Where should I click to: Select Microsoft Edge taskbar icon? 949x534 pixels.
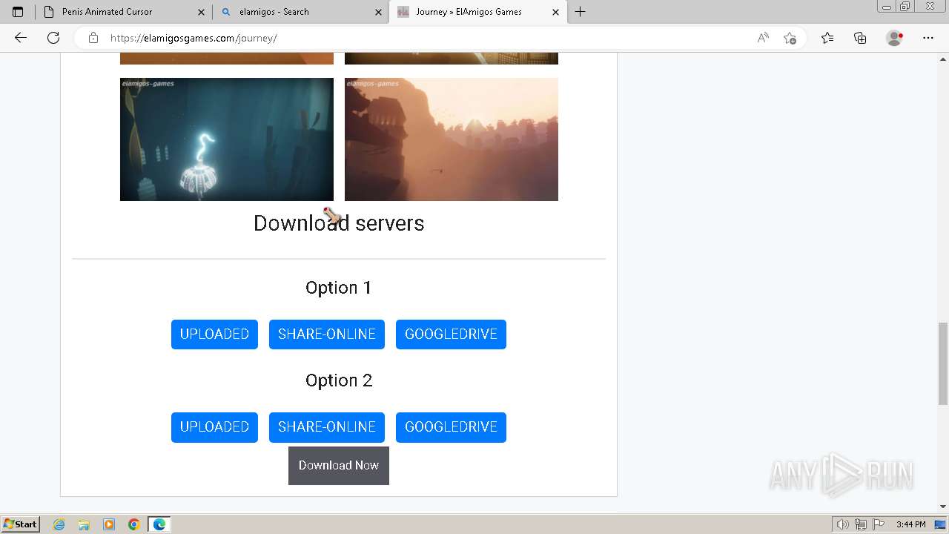[x=159, y=524]
